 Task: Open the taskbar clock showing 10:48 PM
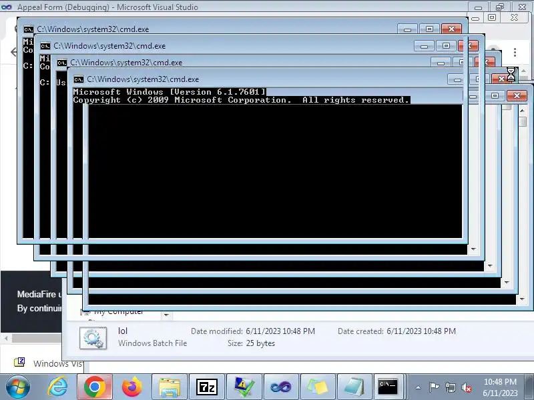click(x=500, y=387)
